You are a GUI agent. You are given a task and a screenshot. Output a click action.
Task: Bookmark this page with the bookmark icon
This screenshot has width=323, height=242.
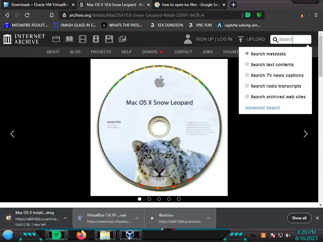click(52, 15)
